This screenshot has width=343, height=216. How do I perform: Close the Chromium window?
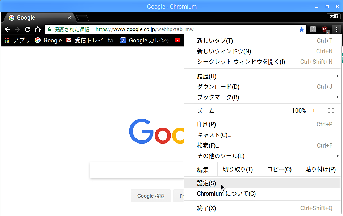tap(337, 7)
